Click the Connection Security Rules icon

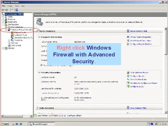click(12, 38)
